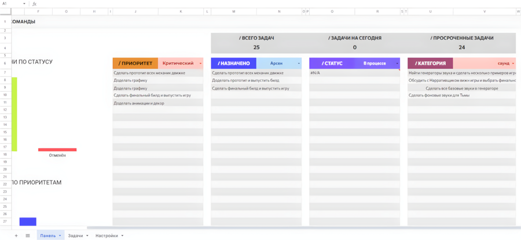This screenshot has height=240, width=521.
Task: Click the / ЗАДАЧИ НА СЕГОДНЯ label
Action: 354,38
